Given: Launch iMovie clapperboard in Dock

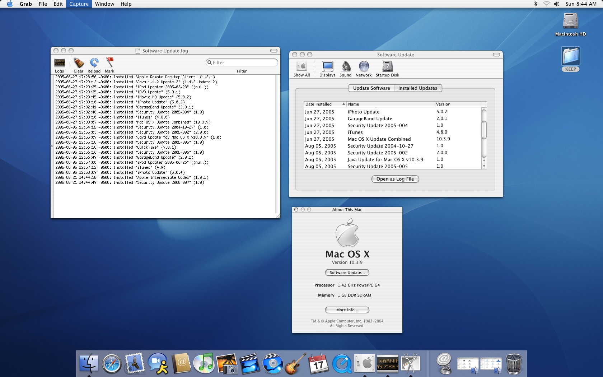Looking at the screenshot, I should click(x=250, y=364).
